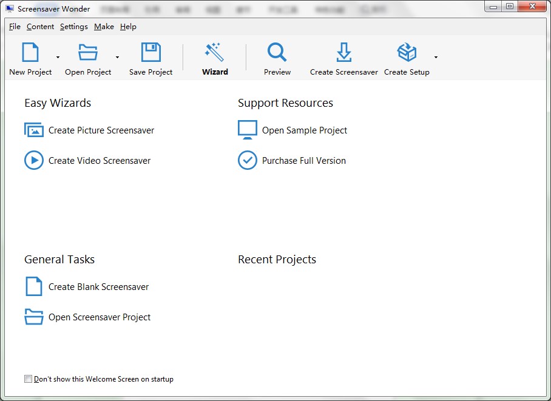
Task: Click the Save Project floppy icon
Action: 151,53
